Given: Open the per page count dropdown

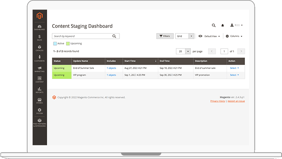Looking at the screenshot, I should [183, 51].
